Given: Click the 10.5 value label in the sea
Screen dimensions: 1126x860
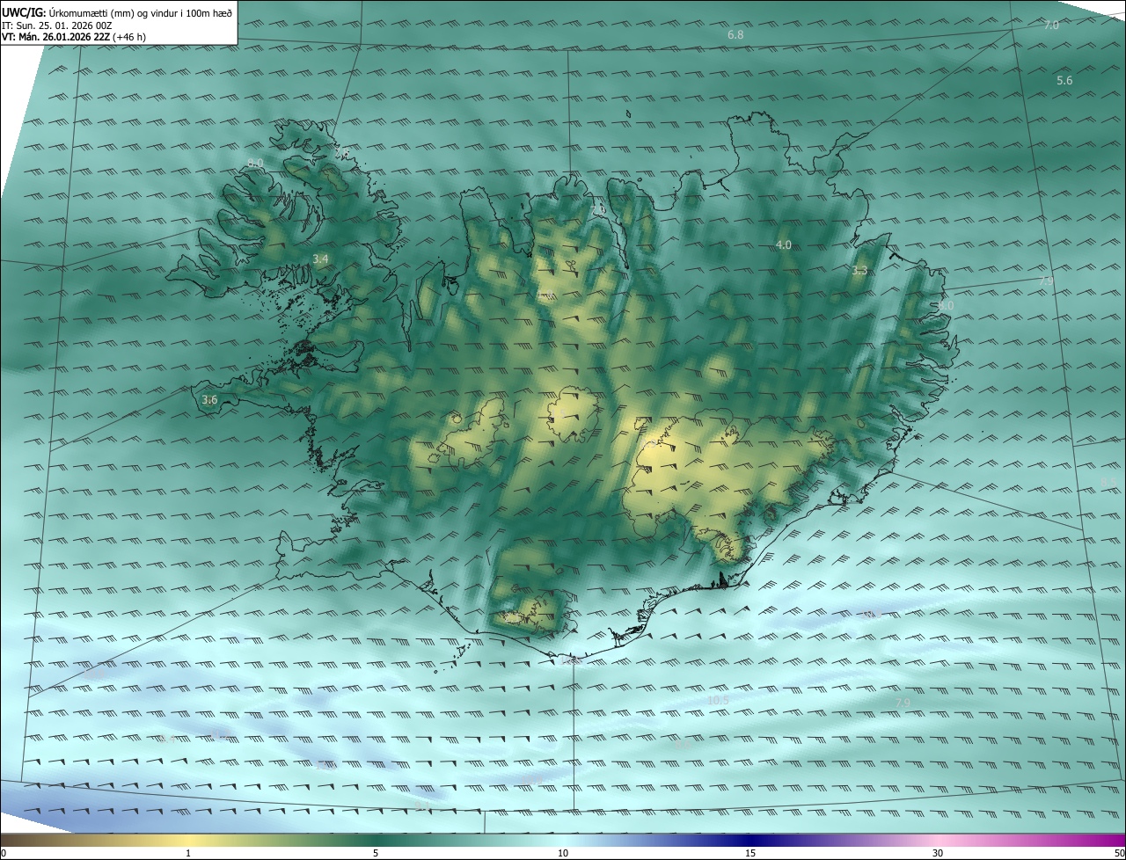Looking at the screenshot, I should pyautogui.click(x=718, y=701).
